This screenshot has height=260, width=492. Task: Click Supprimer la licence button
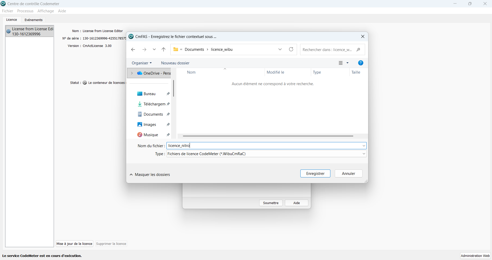point(111,244)
